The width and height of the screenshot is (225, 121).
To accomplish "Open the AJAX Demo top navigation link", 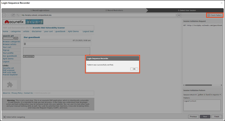I will click(73, 31).
